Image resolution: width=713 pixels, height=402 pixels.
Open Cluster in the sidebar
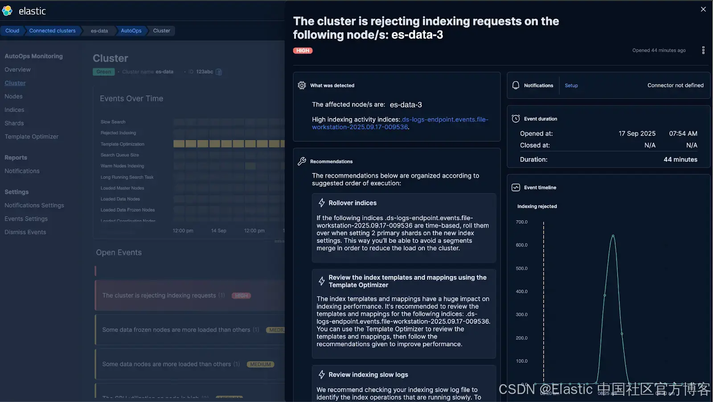point(15,83)
